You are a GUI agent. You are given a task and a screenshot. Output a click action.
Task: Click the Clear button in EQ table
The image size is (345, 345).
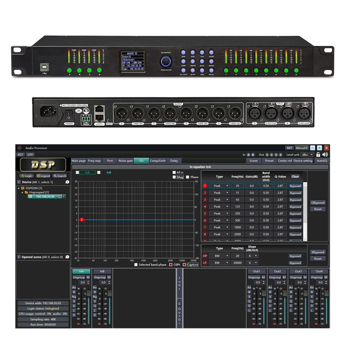[x=295, y=176]
